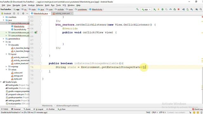Click the Search Everywhere magnifier icon
This screenshot has height=114, width=203.
pyautogui.click(x=201, y=9)
